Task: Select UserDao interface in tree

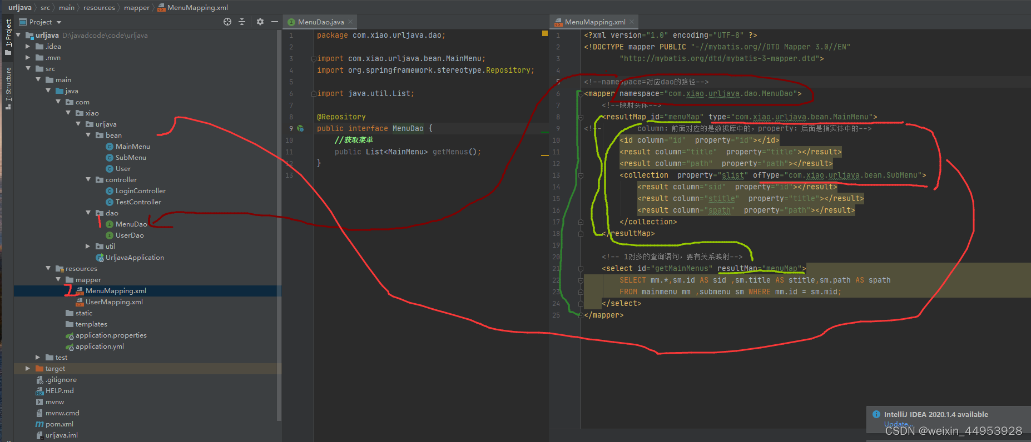Action: pyautogui.click(x=130, y=235)
